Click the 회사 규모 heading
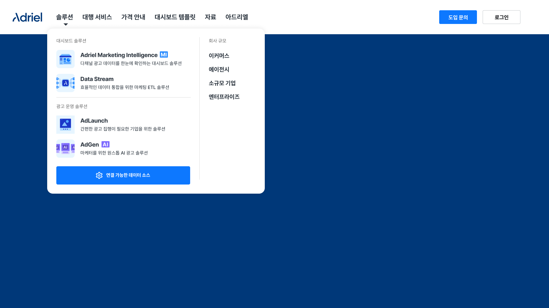The image size is (549, 308). tap(217, 41)
